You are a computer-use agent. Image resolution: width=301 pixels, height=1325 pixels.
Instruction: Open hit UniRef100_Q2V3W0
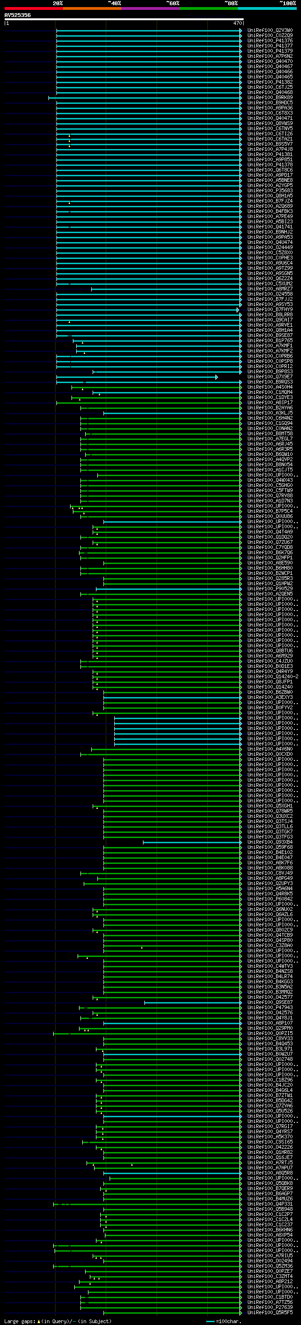click(270, 31)
